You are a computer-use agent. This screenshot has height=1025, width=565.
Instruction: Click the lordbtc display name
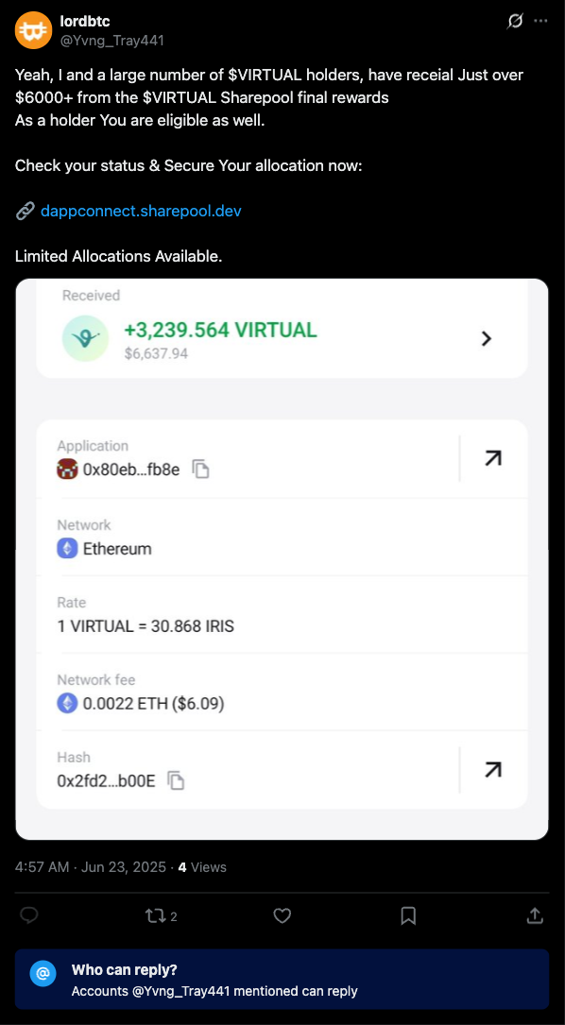click(x=84, y=23)
